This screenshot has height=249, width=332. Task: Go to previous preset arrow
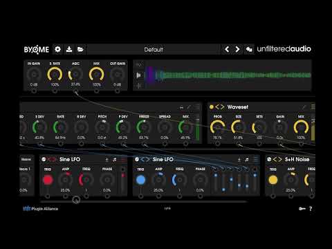227,49
